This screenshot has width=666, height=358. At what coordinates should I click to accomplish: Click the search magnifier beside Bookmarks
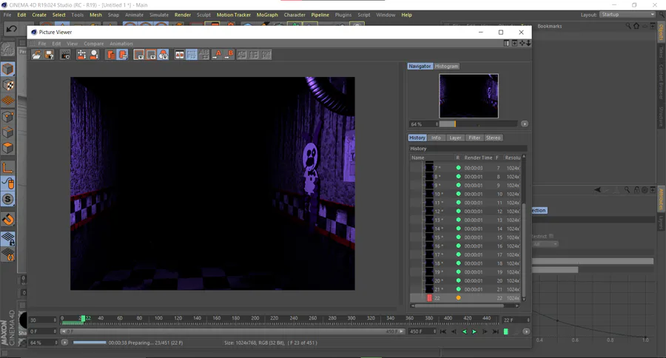point(628,26)
